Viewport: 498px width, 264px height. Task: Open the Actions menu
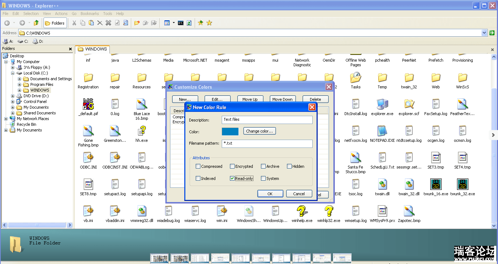point(61,14)
